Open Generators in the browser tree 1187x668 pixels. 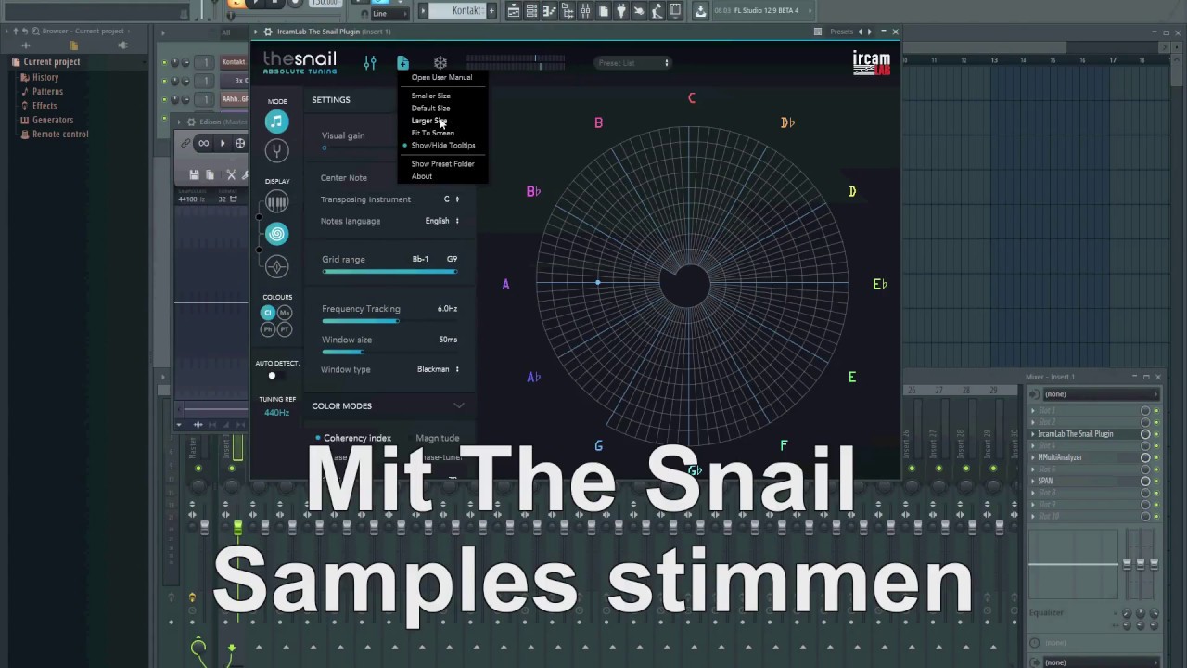tap(53, 120)
